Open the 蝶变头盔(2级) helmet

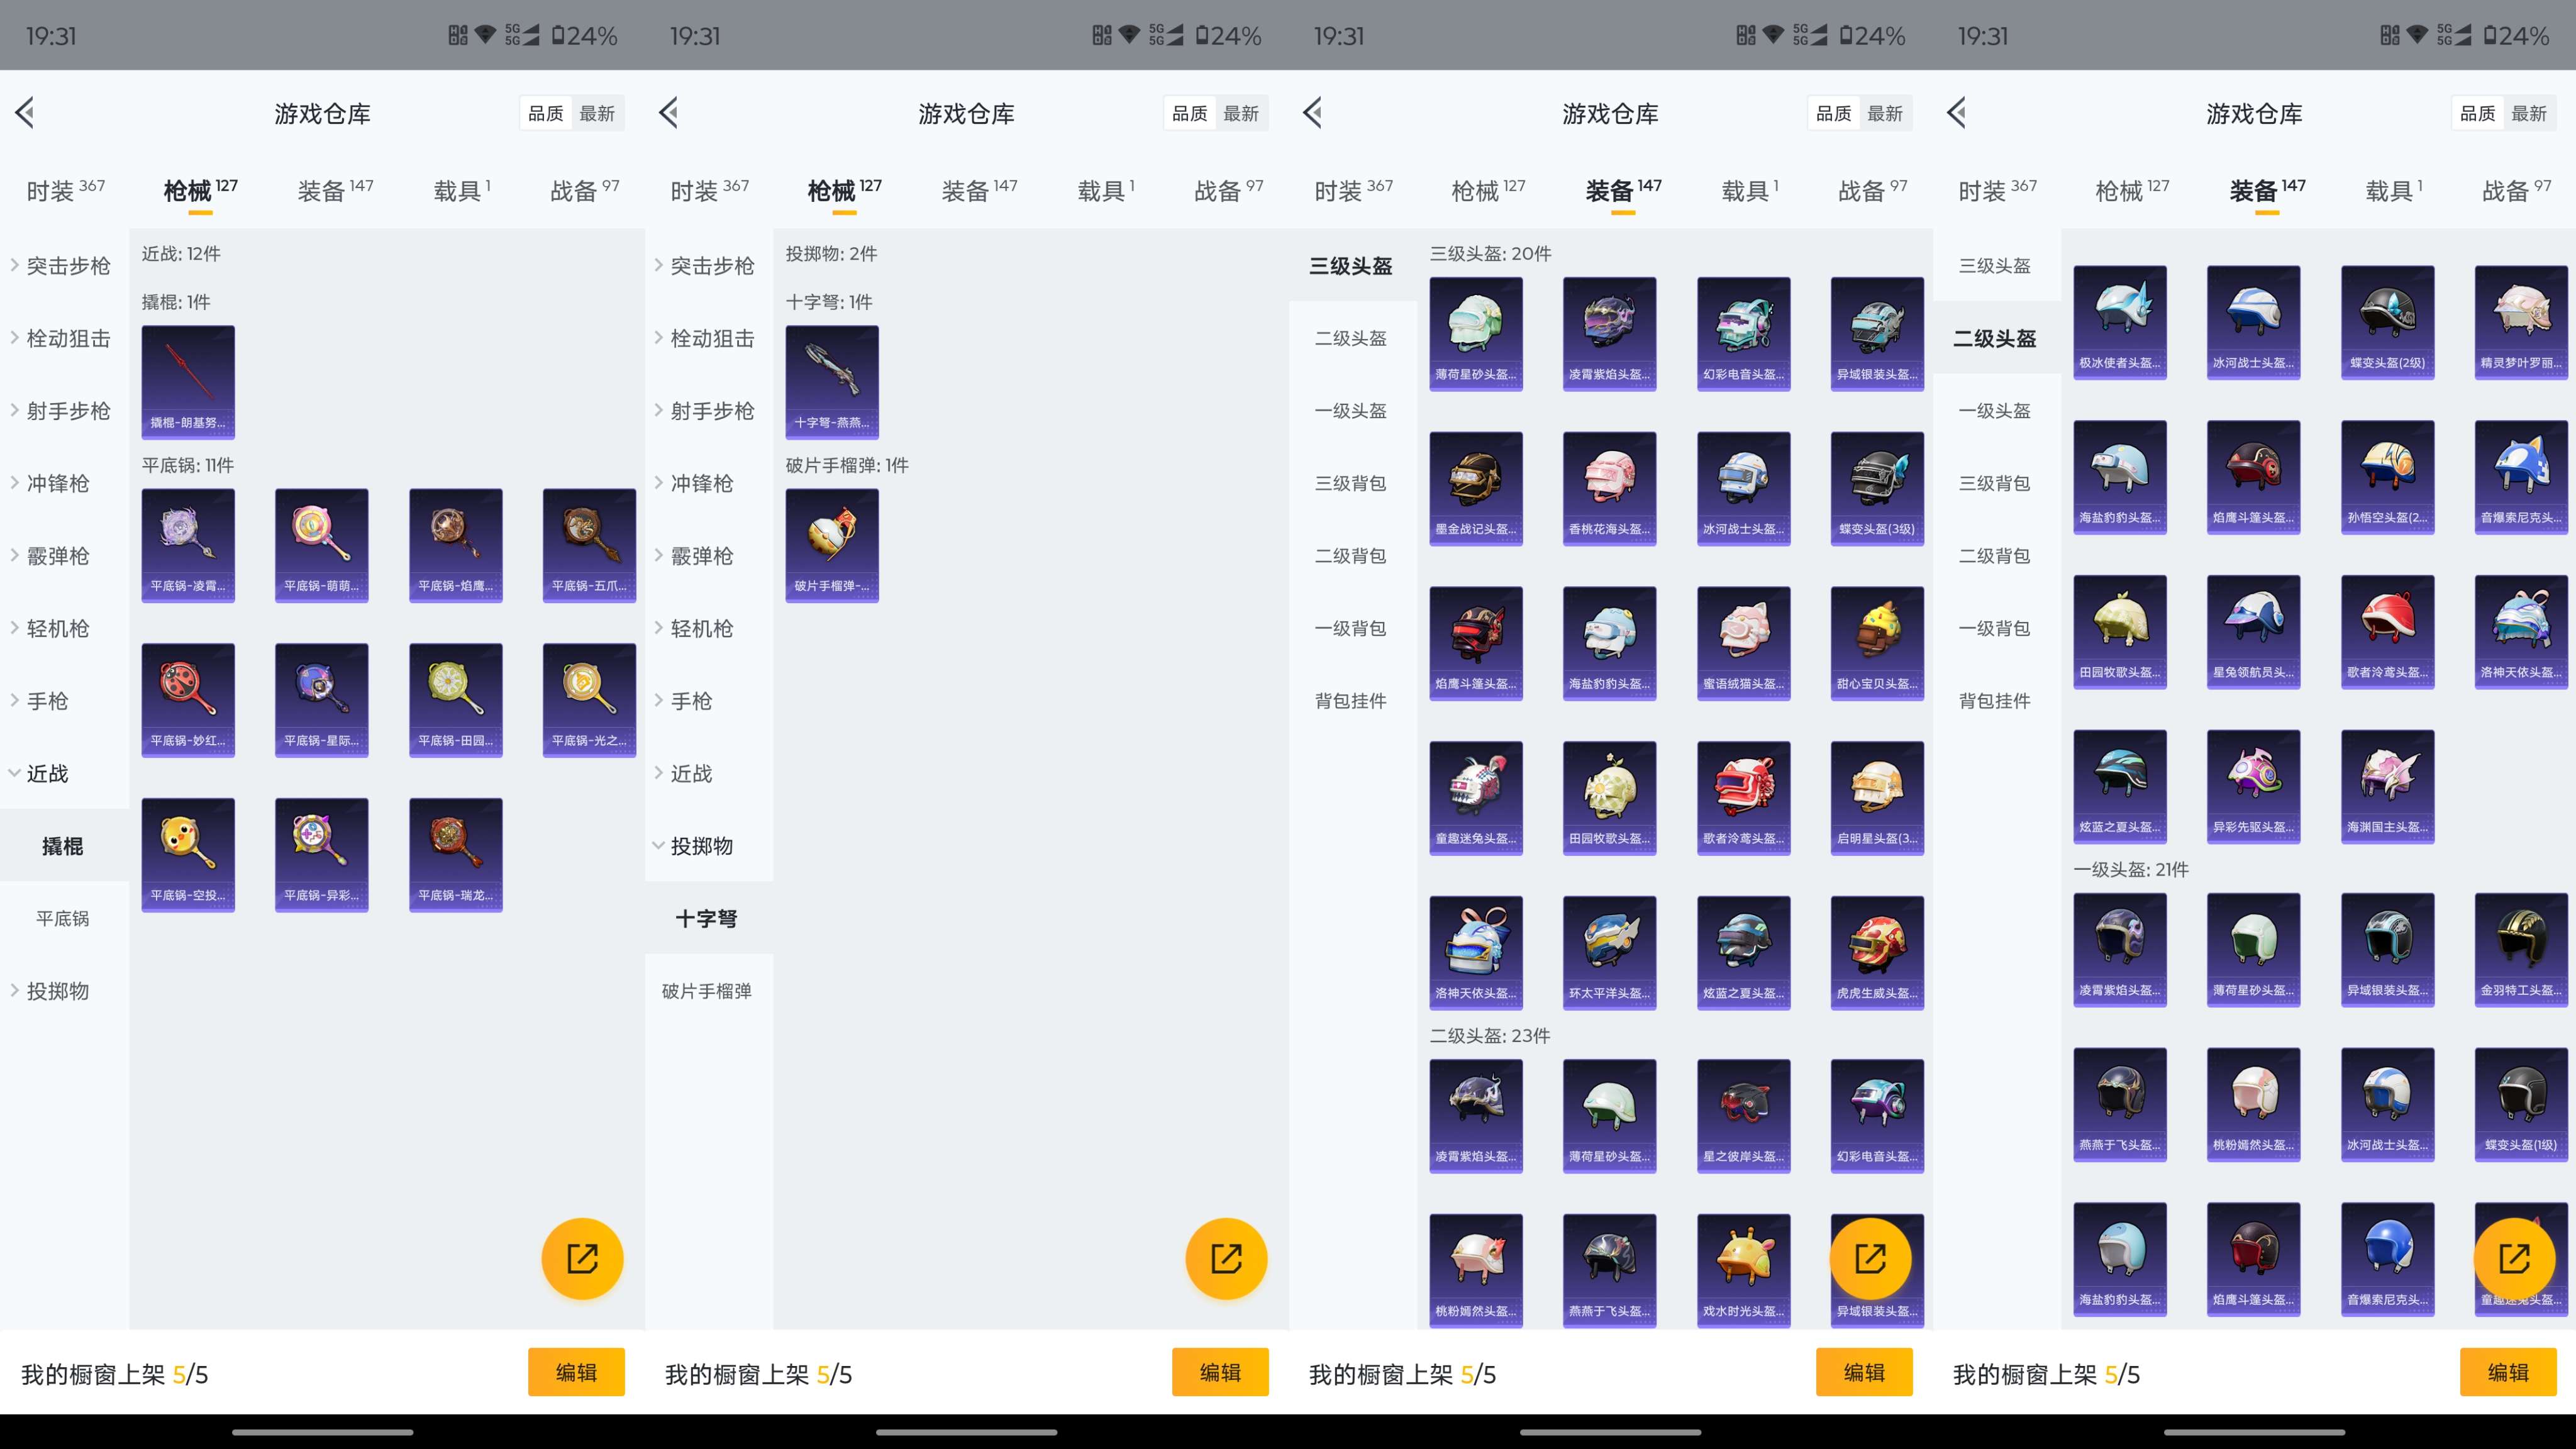[x=2388, y=322]
